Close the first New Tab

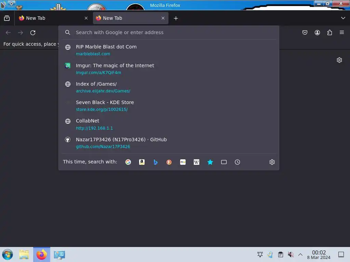pyautogui.click(x=86, y=18)
